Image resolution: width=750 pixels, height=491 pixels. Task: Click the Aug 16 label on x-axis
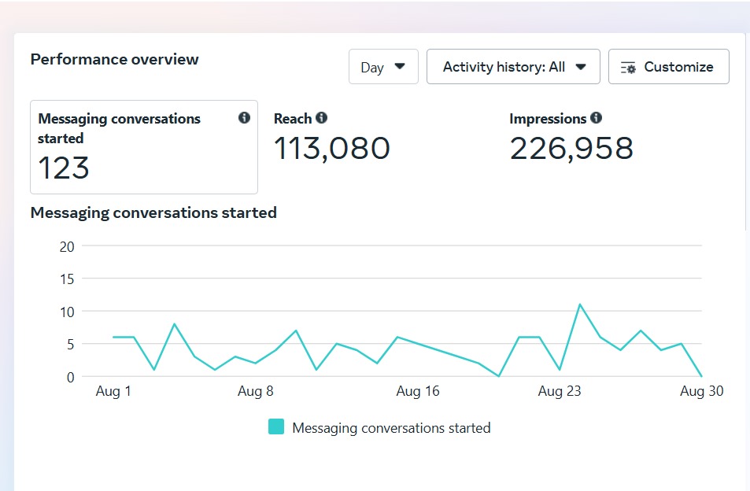pos(418,391)
